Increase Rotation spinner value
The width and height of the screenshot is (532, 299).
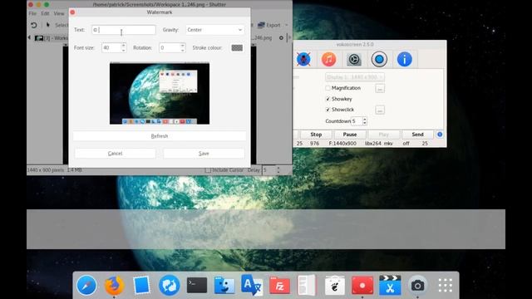(183, 45)
